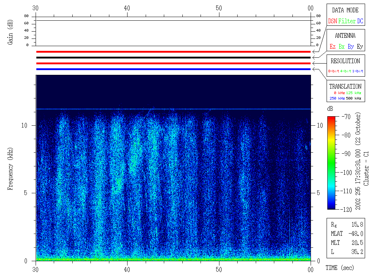Select the 8-bit resolution label
This screenshot has width=372, height=279.
[x=334, y=71]
